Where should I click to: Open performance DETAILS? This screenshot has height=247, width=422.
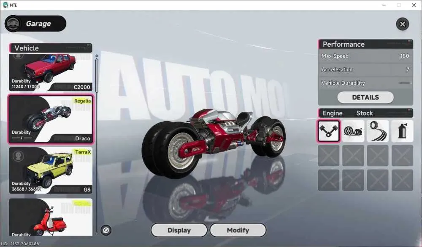coord(365,98)
